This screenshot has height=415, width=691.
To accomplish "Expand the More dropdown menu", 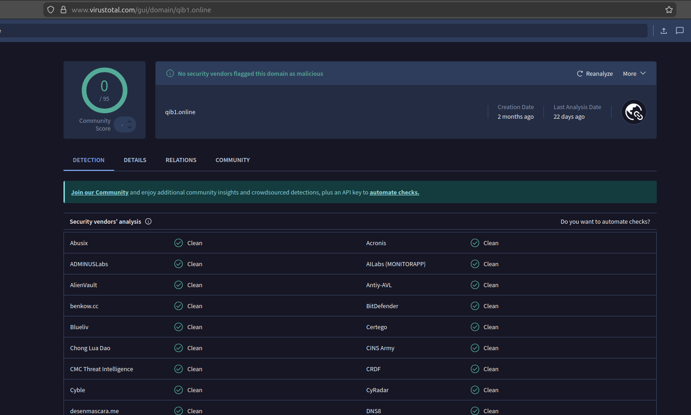I will click(629, 74).
